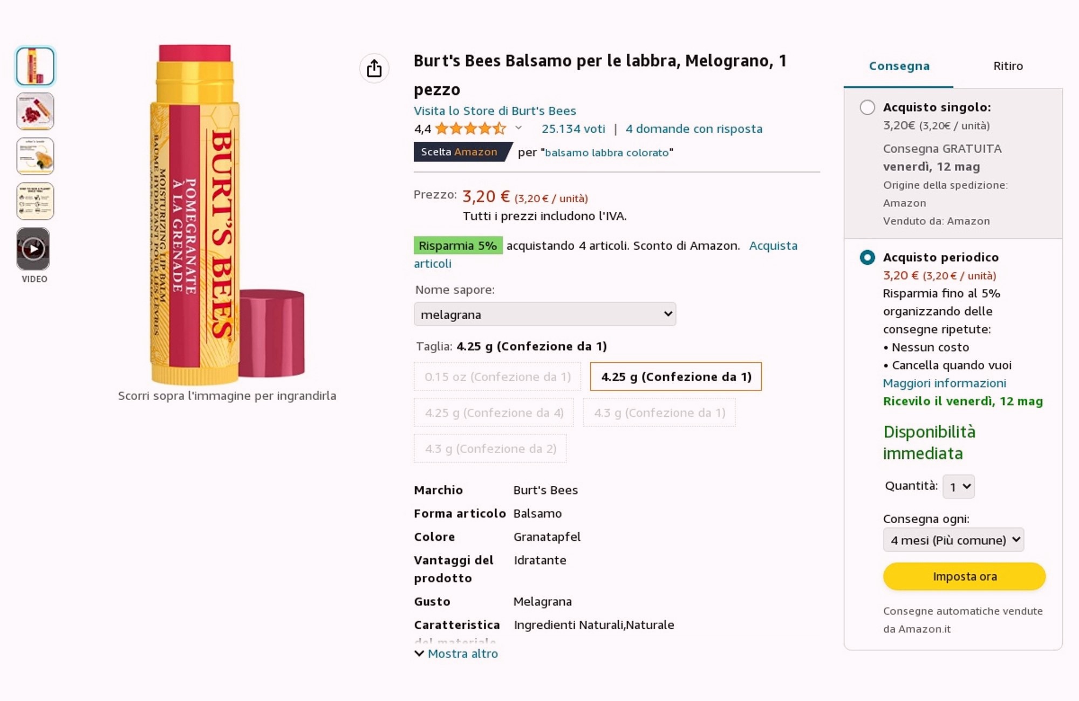Play the product video thumbnail

pos(33,249)
